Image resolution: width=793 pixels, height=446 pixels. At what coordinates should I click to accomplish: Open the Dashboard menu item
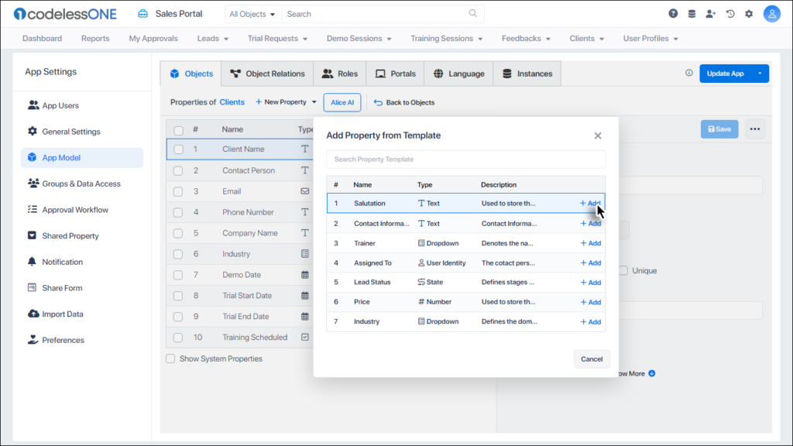(x=42, y=39)
